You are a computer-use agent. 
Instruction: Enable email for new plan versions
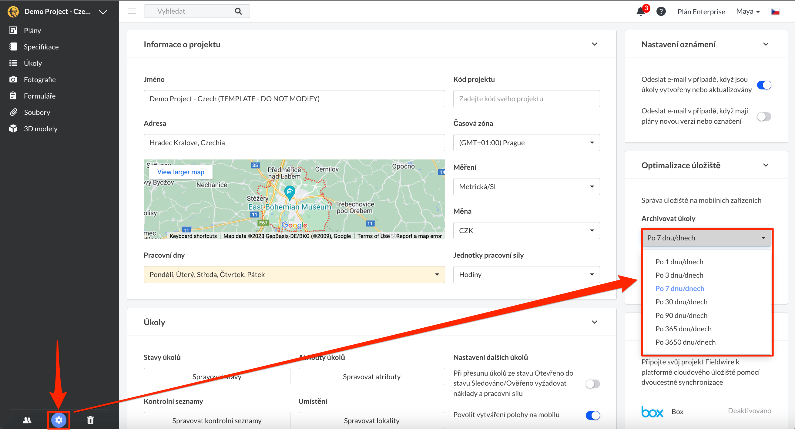pyautogui.click(x=764, y=116)
